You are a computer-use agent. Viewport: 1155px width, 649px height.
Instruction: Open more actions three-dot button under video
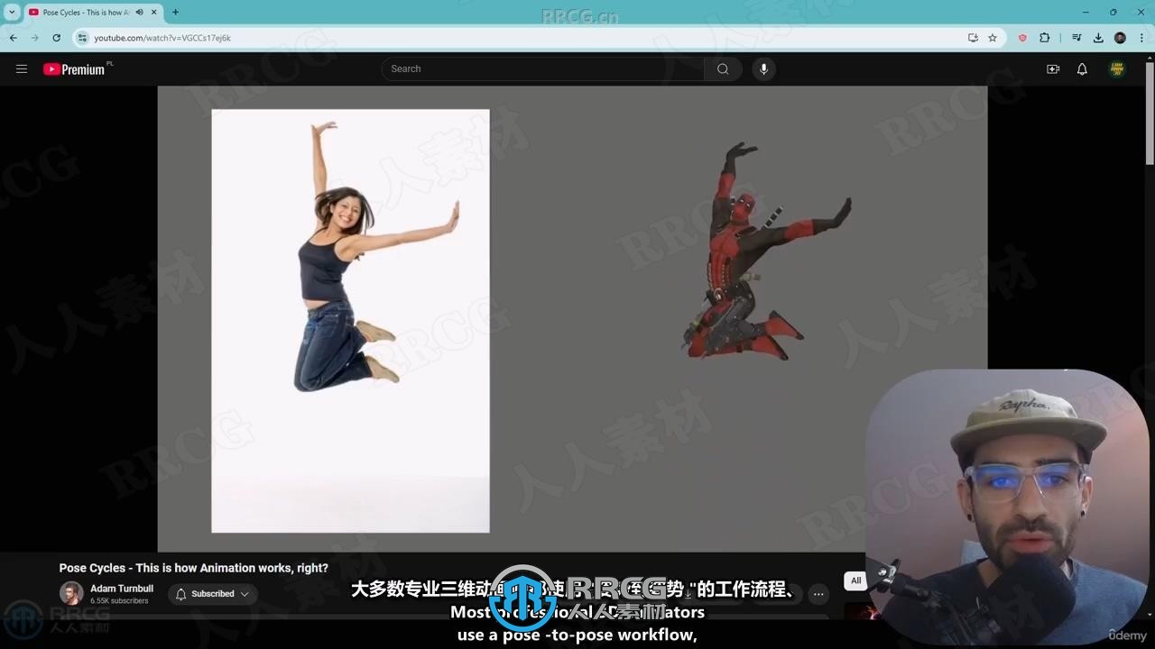(818, 594)
